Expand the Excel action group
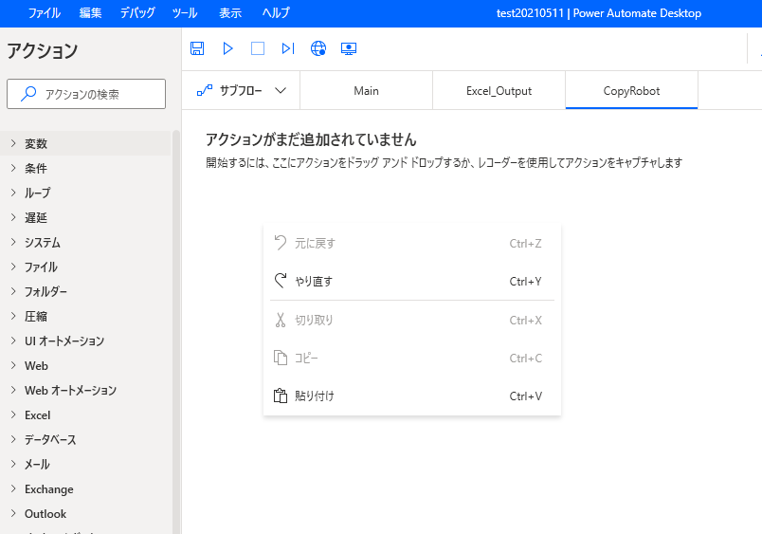 tap(38, 414)
